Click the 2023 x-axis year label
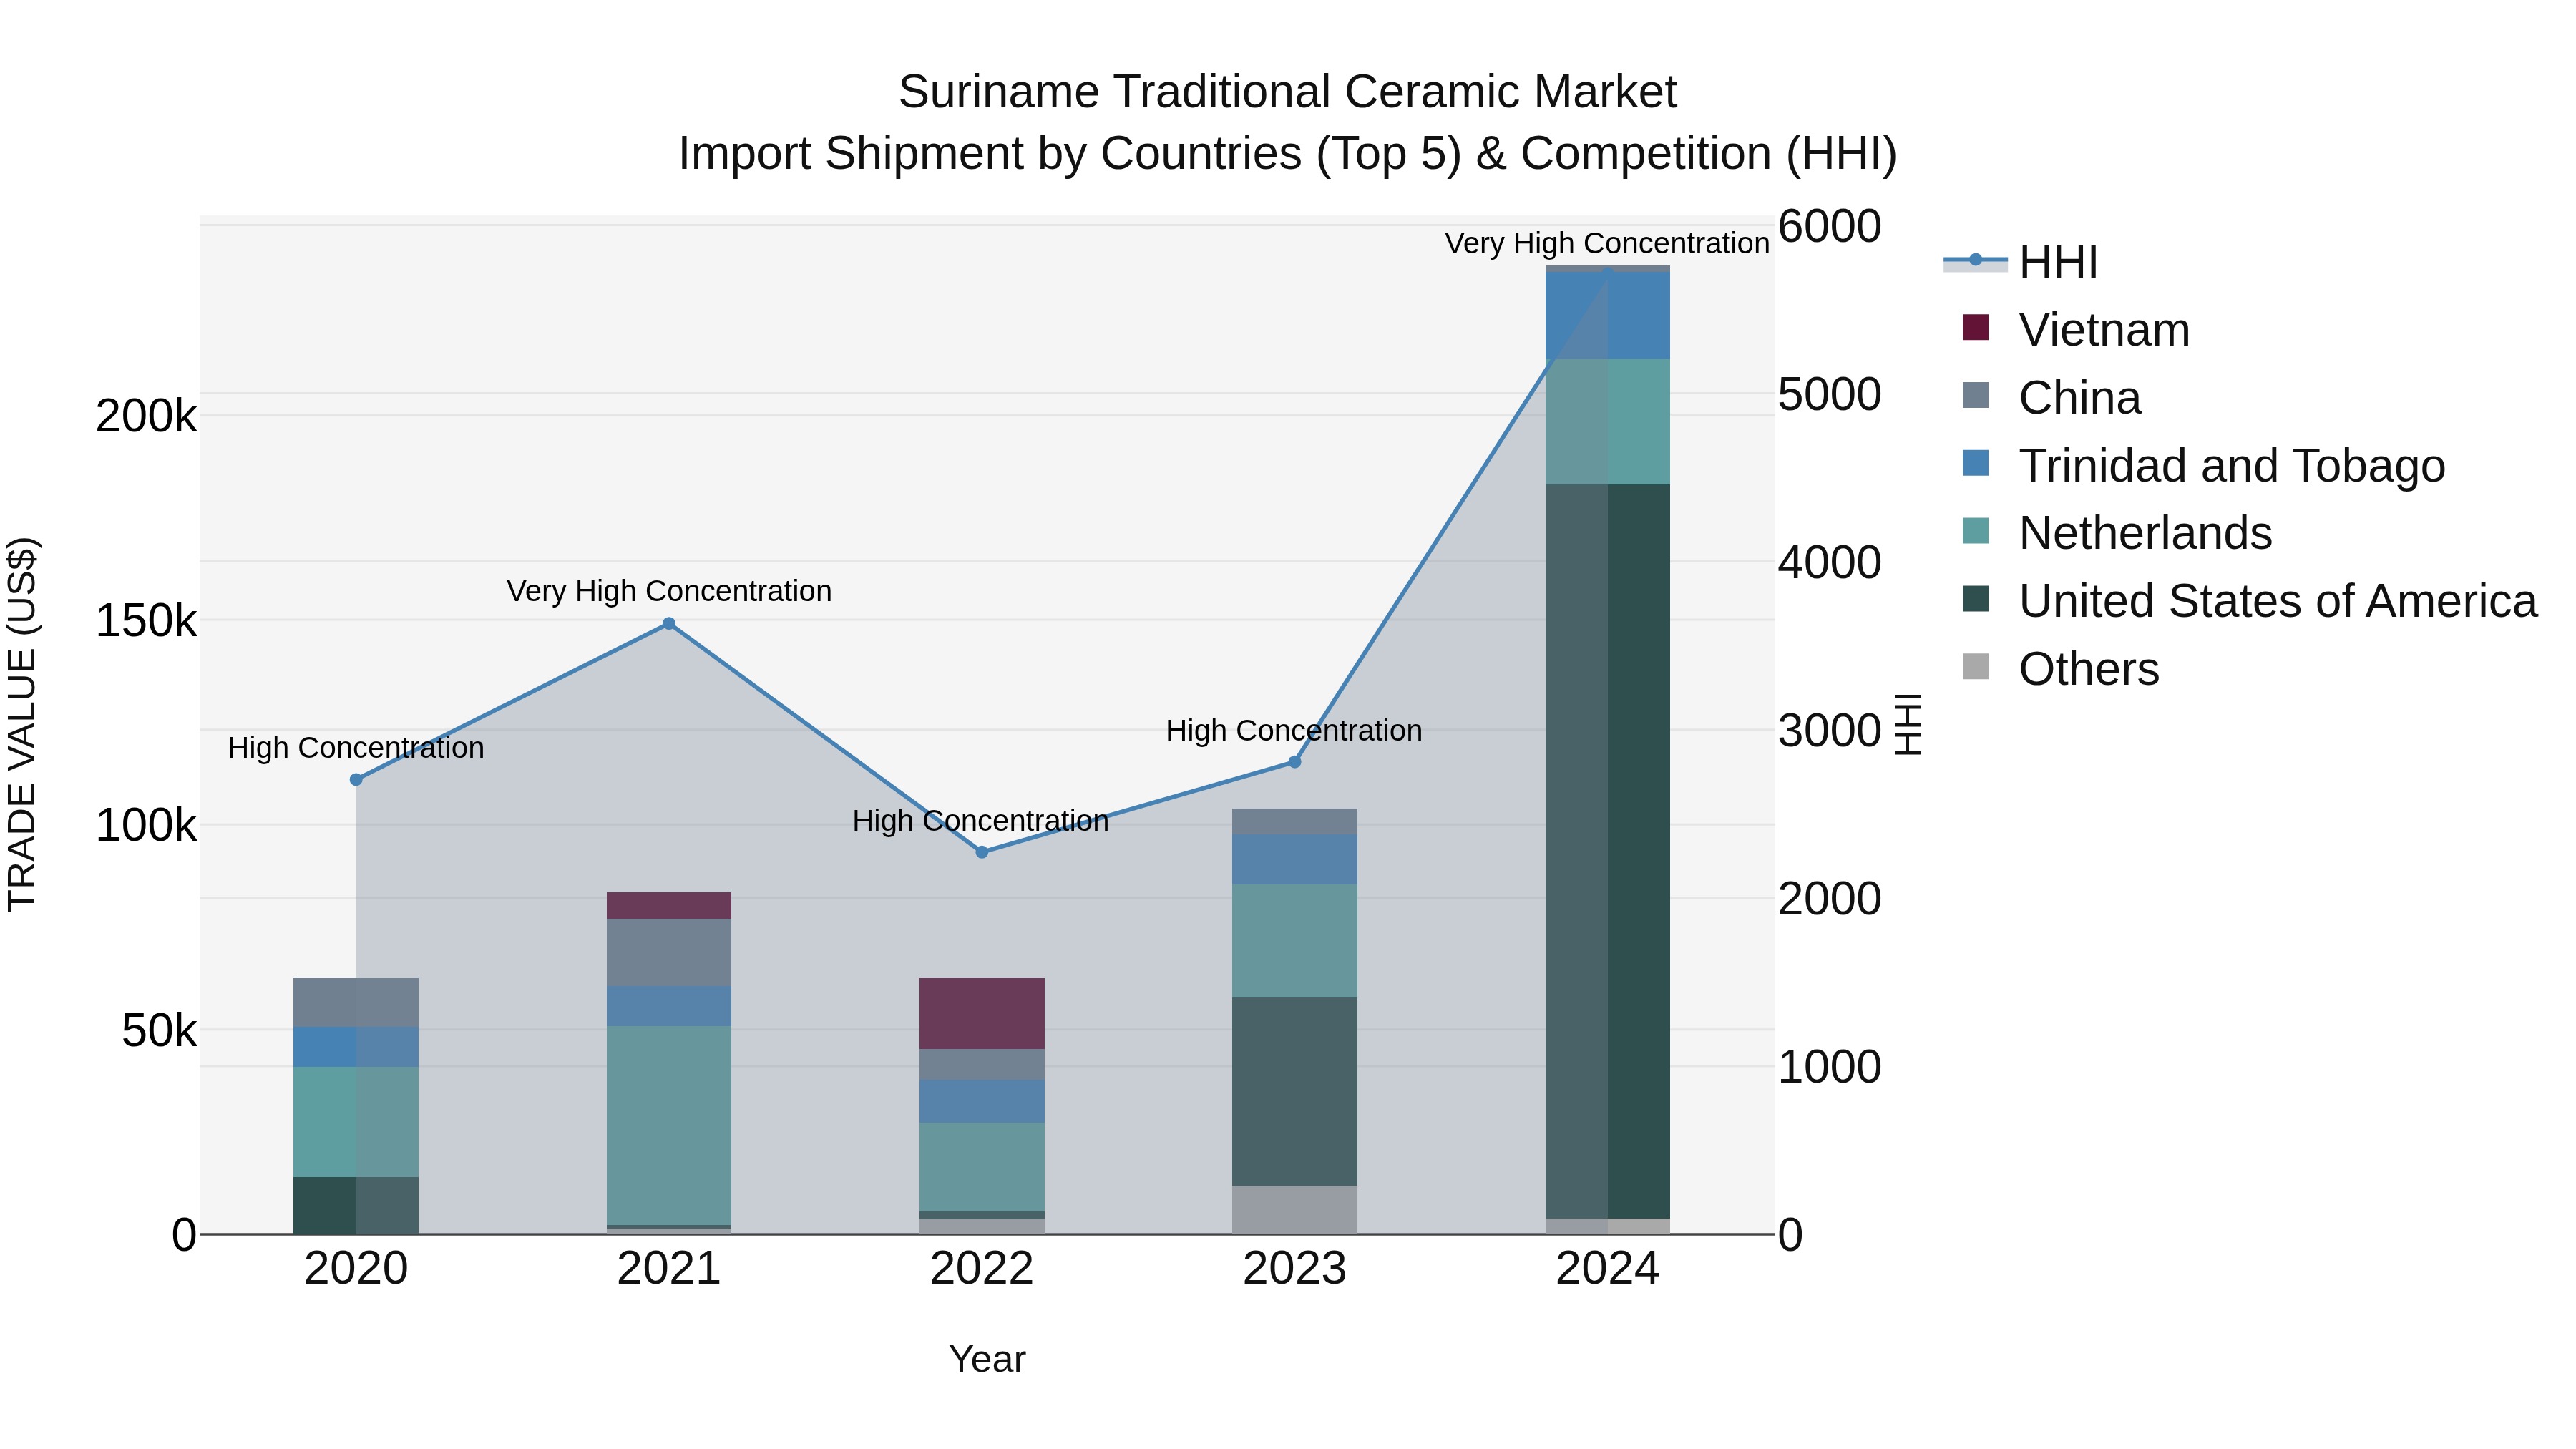 (1295, 1269)
